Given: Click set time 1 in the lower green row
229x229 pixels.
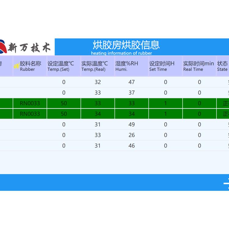Looking at the screenshot, I should [x=165, y=114].
